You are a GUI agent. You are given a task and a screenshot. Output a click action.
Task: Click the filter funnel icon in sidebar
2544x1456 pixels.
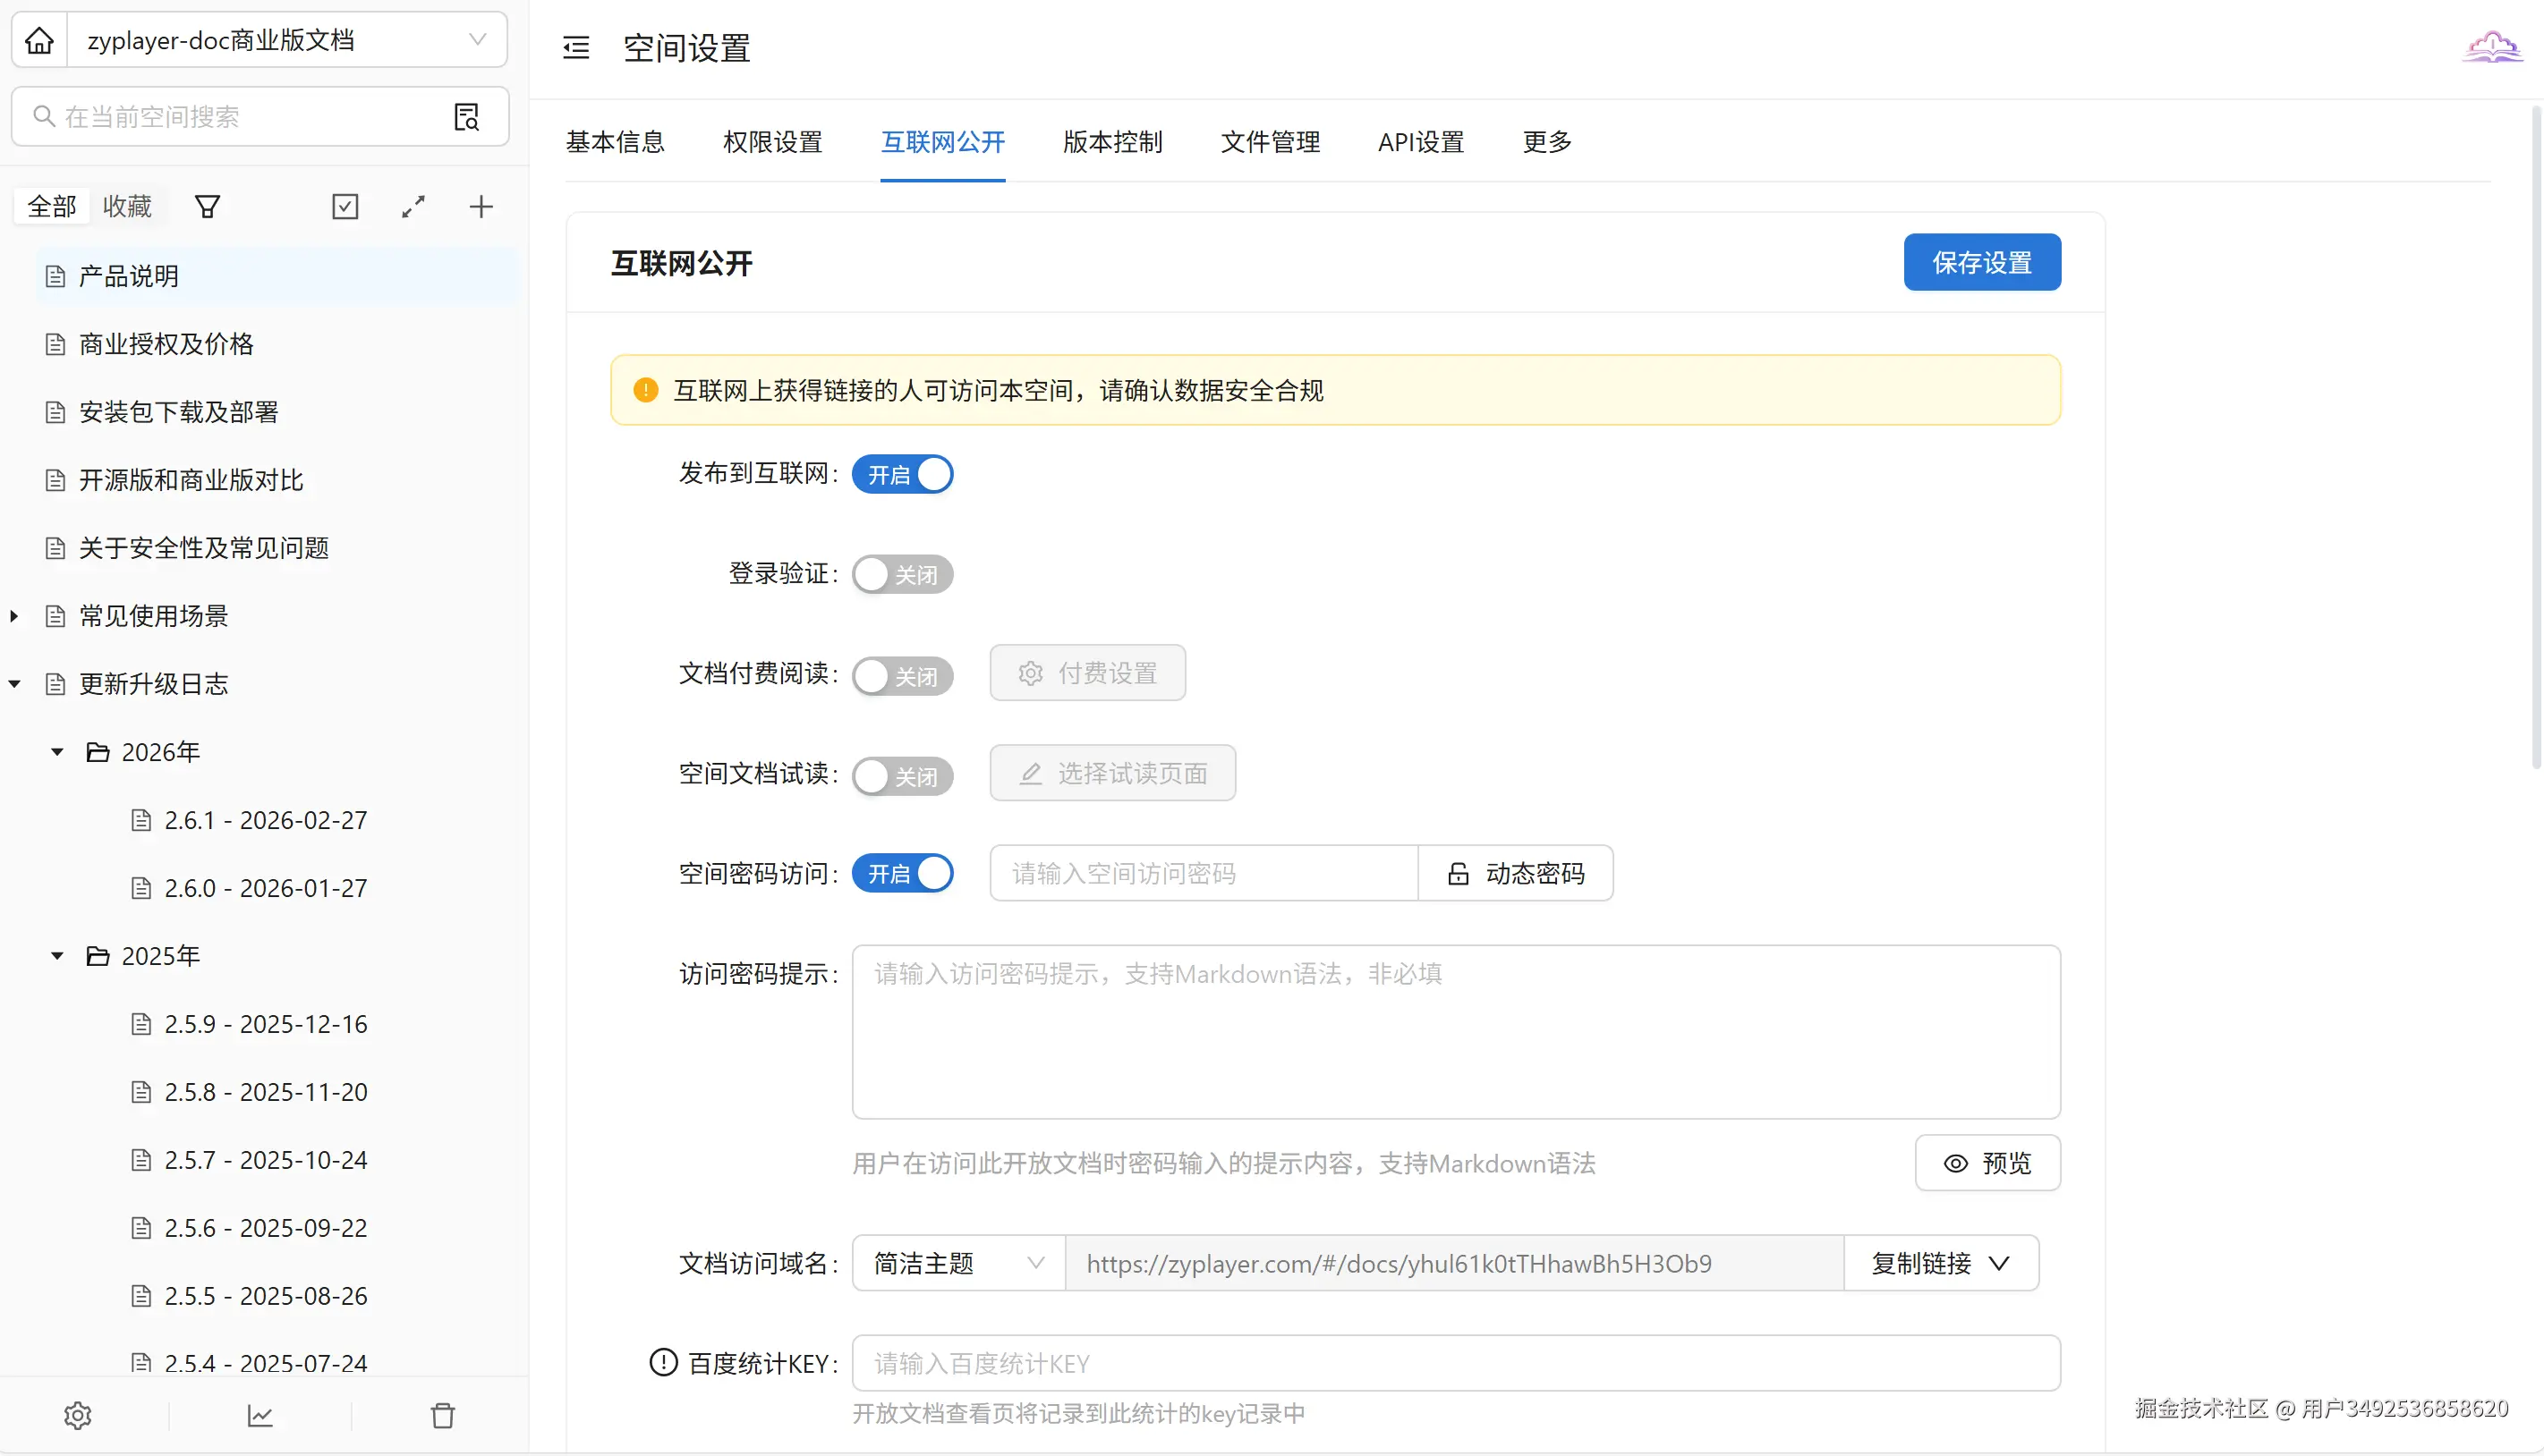(x=207, y=207)
